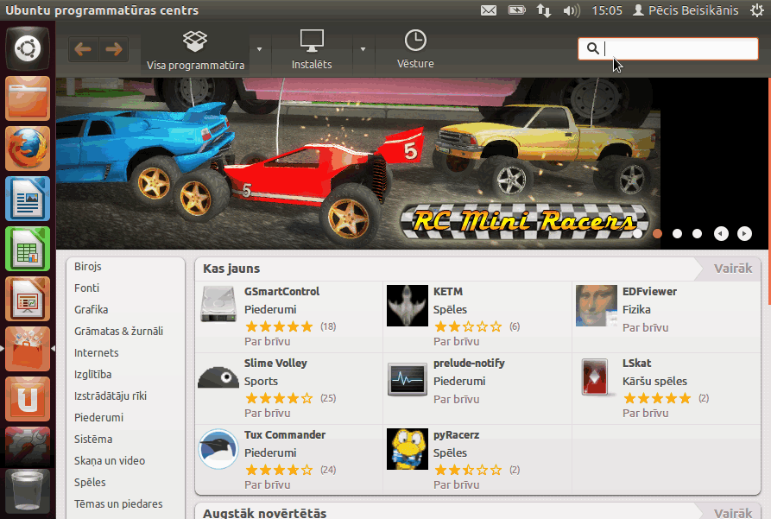Image resolution: width=771 pixels, height=519 pixels.
Task: Open the Izstrādātāju rīki category
Action: (x=111, y=396)
